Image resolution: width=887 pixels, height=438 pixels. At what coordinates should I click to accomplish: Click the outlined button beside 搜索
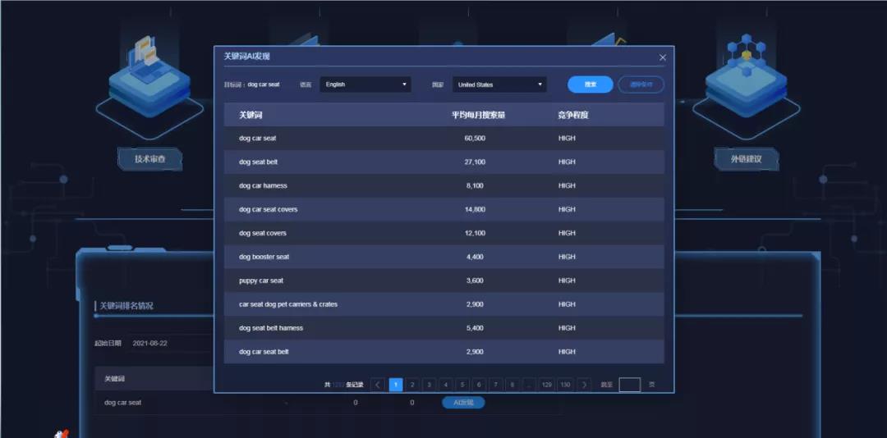[641, 84]
